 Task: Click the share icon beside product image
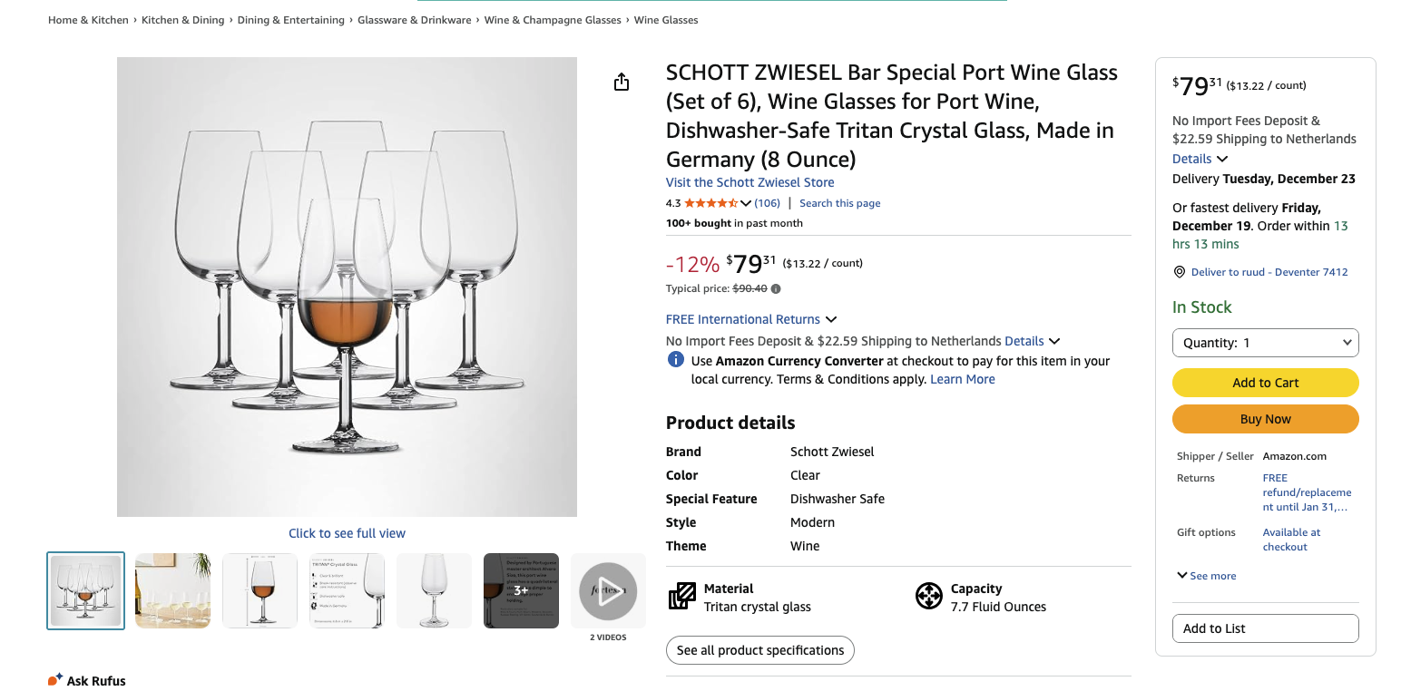(x=622, y=83)
